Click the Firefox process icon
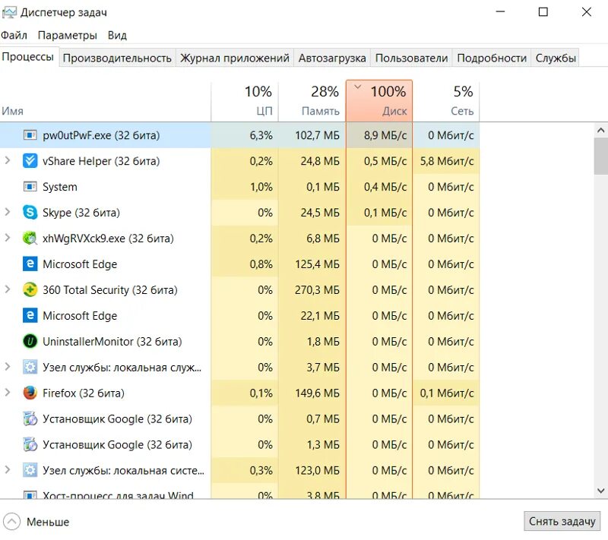The height and width of the screenshot is (540, 608). coord(30,393)
